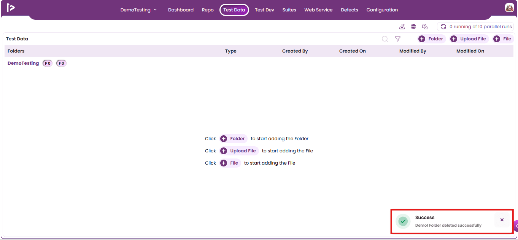Dismiss the success notification
This screenshot has height=240, width=518.
pos(502,220)
